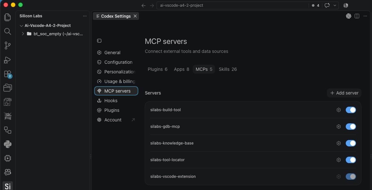Toggle the silabs-vscode-extension server switch
The width and height of the screenshot is (372, 190).
click(351, 177)
